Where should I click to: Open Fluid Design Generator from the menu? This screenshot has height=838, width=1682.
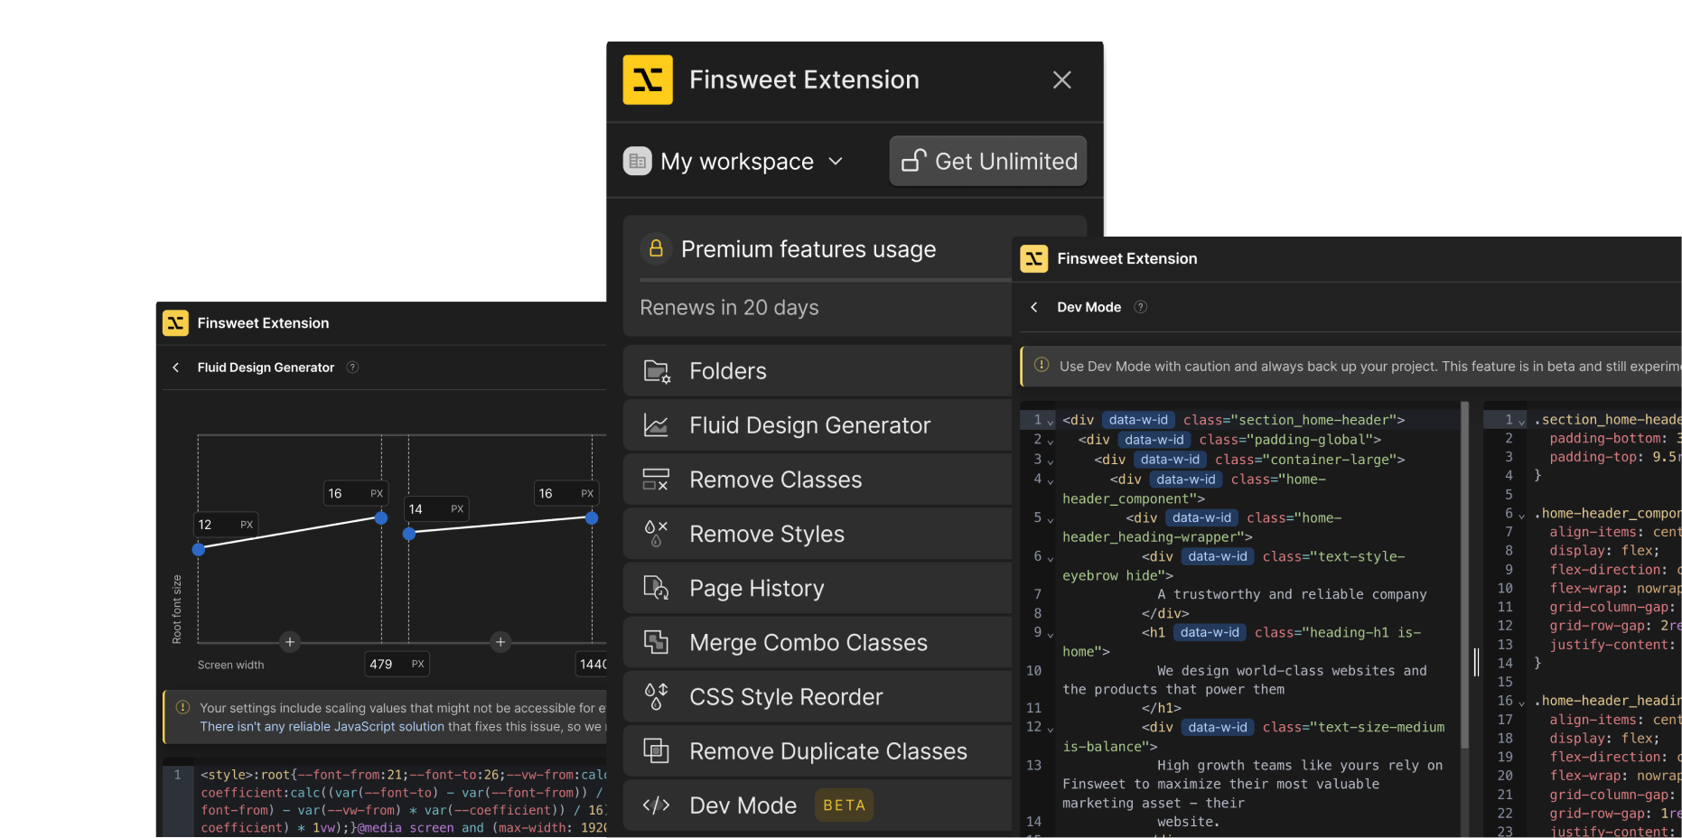[x=818, y=425]
